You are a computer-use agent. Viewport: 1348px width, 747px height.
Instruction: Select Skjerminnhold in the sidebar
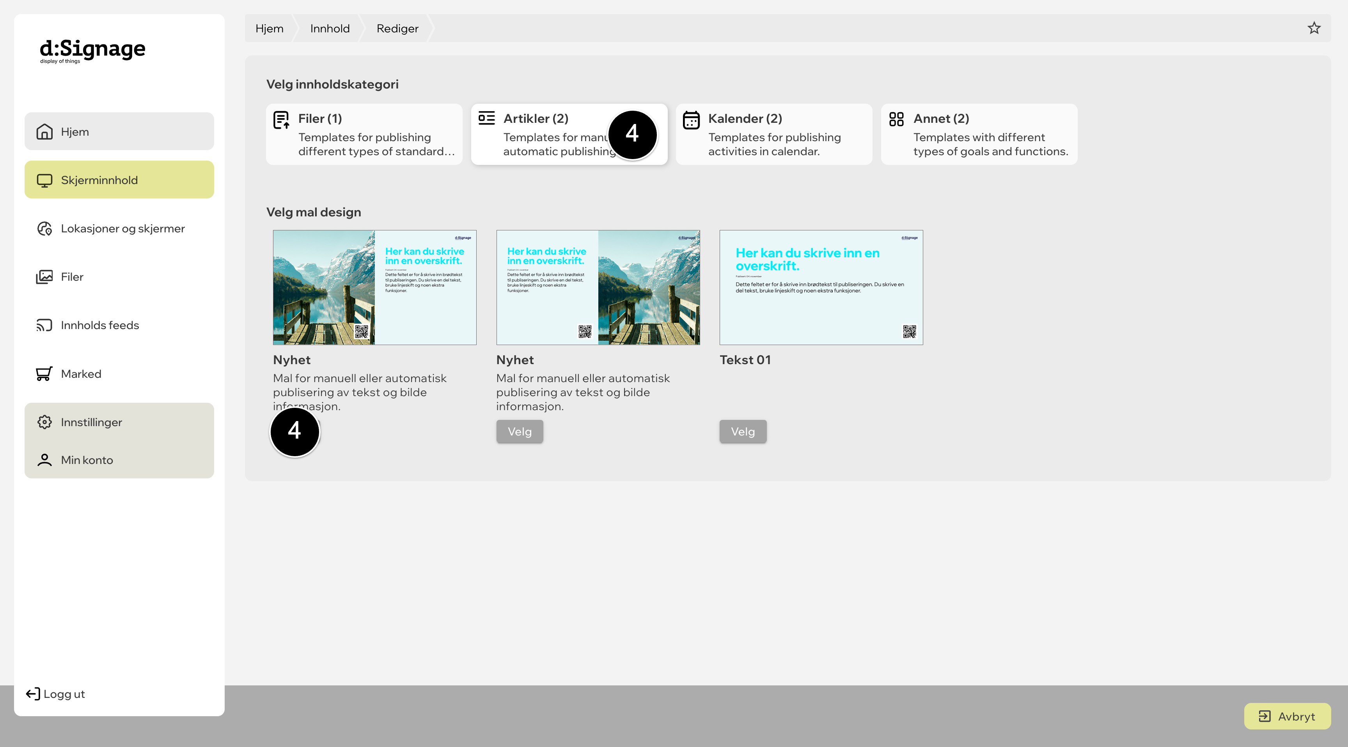[119, 180]
